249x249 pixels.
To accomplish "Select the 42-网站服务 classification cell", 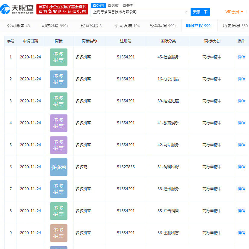I will 168,145.
